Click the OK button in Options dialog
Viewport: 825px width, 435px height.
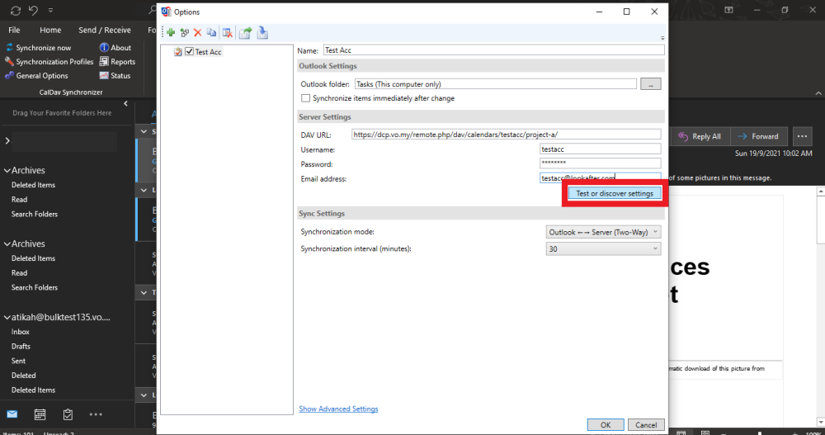pos(606,424)
